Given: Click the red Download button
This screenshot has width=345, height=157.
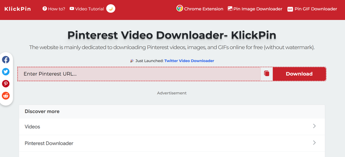Looking at the screenshot, I should click(299, 74).
